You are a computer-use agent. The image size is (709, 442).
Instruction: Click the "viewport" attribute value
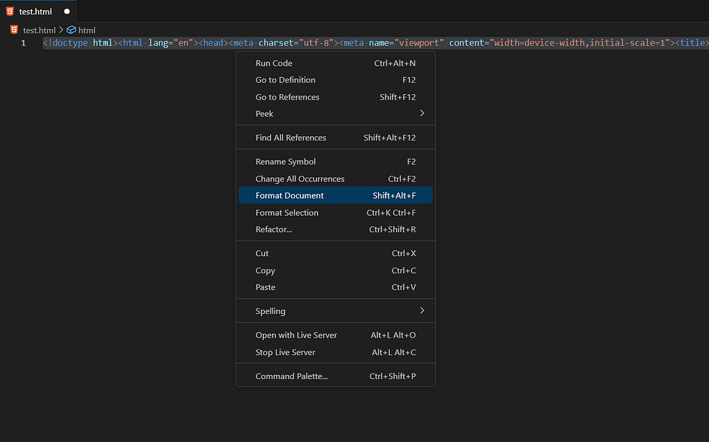tap(419, 43)
